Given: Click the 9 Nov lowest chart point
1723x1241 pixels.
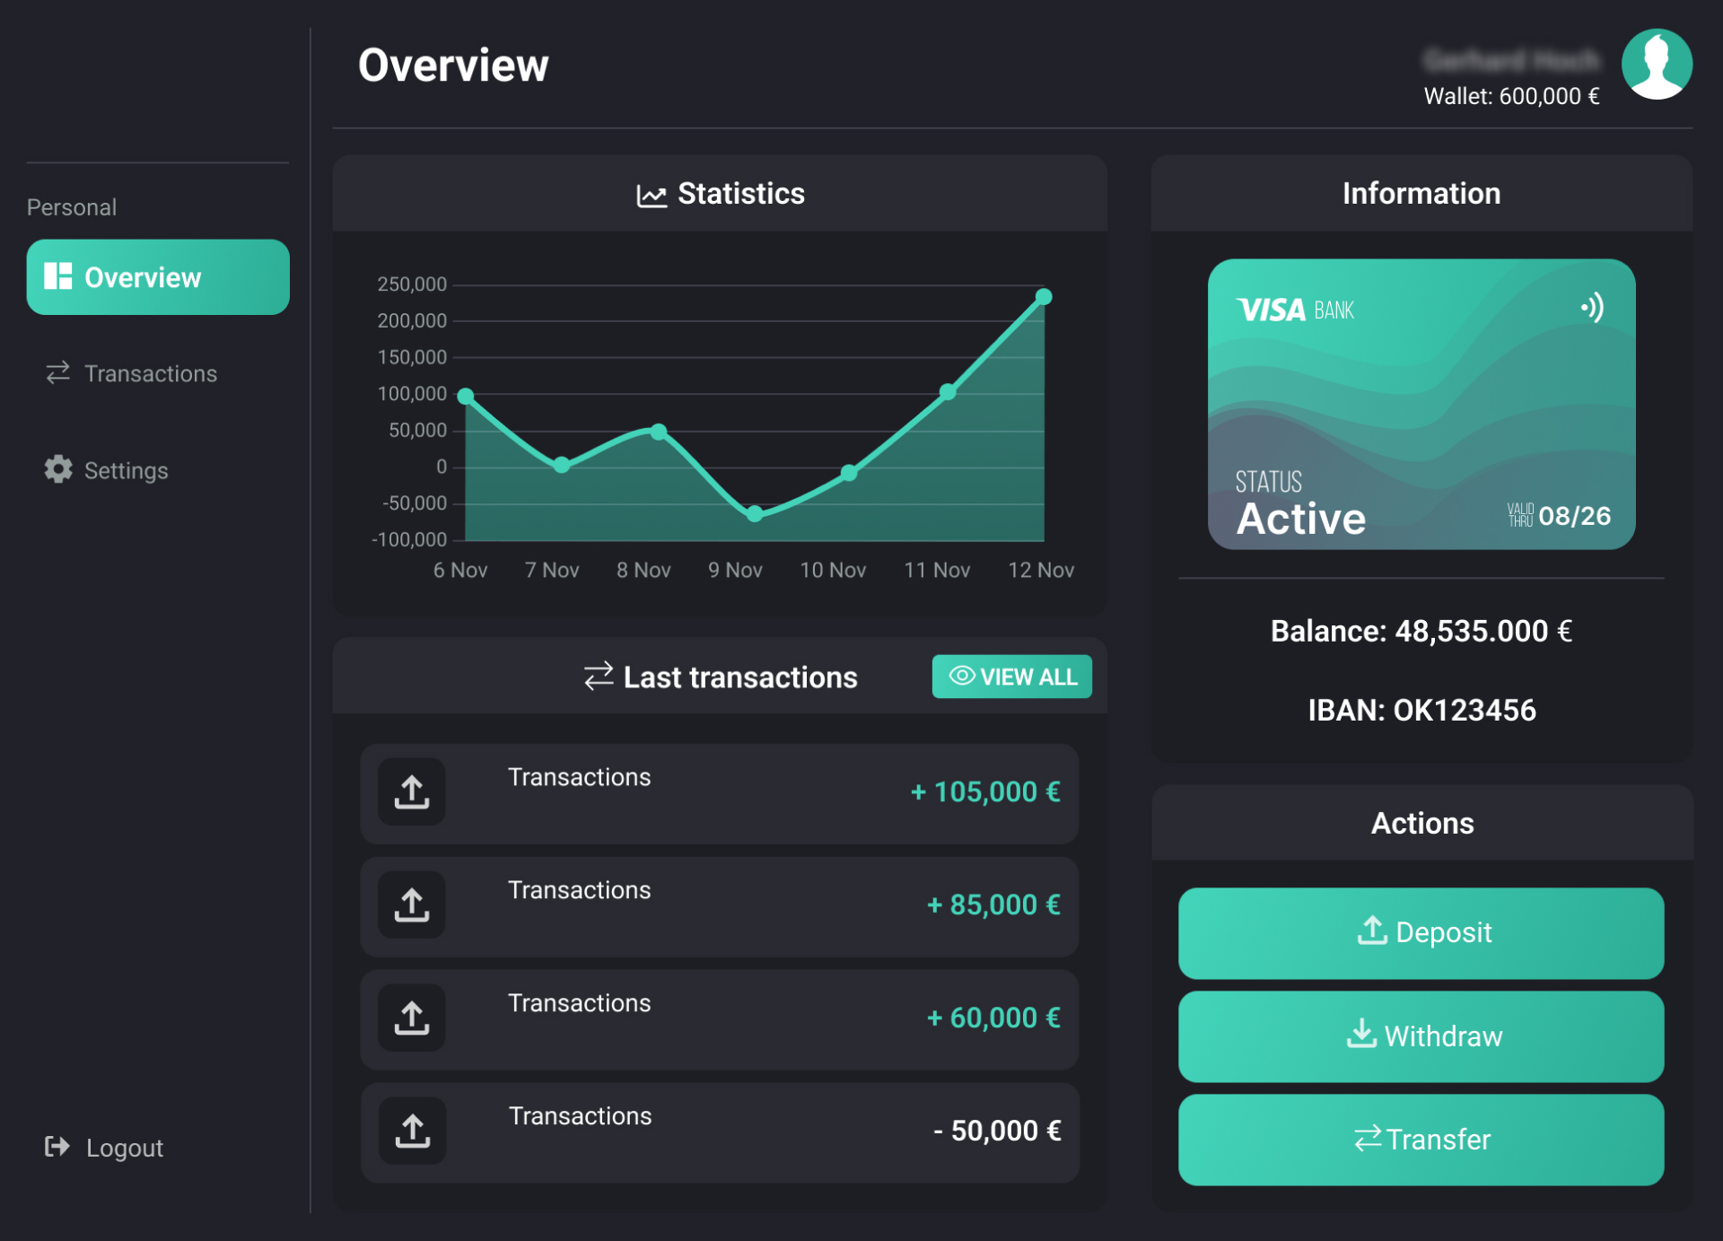Looking at the screenshot, I should (x=755, y=513).
